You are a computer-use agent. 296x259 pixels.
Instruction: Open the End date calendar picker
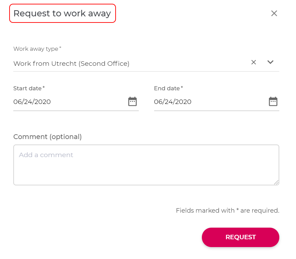(x=273, y=102)
